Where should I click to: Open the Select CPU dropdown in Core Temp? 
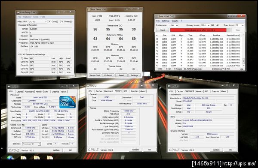38,21
